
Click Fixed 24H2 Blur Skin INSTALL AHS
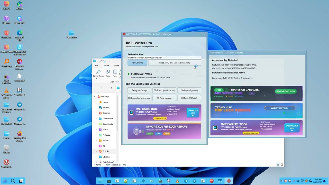[175, 63]
